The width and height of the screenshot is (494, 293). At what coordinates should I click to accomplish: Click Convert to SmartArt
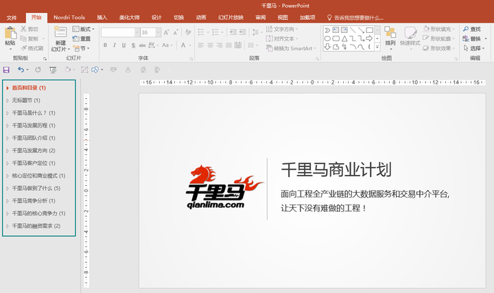(291, 48)
